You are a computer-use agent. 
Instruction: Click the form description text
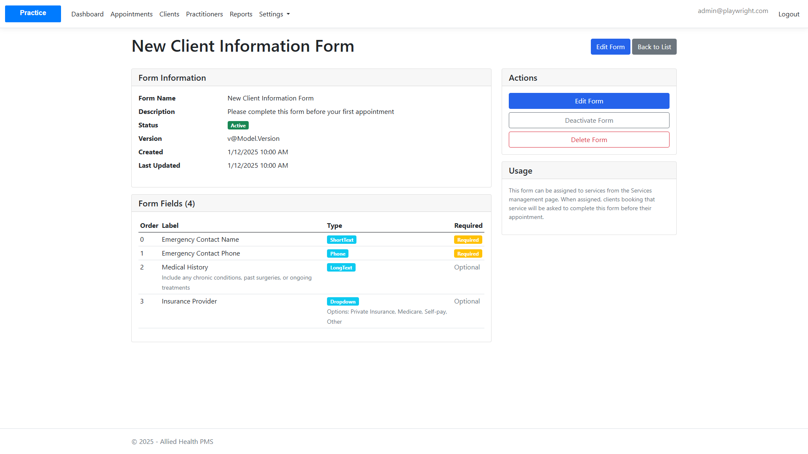coord(311,111)
